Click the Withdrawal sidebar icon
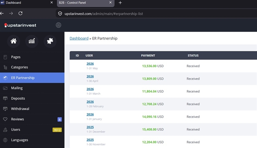257x148 pixels. (x=5, y=109)
